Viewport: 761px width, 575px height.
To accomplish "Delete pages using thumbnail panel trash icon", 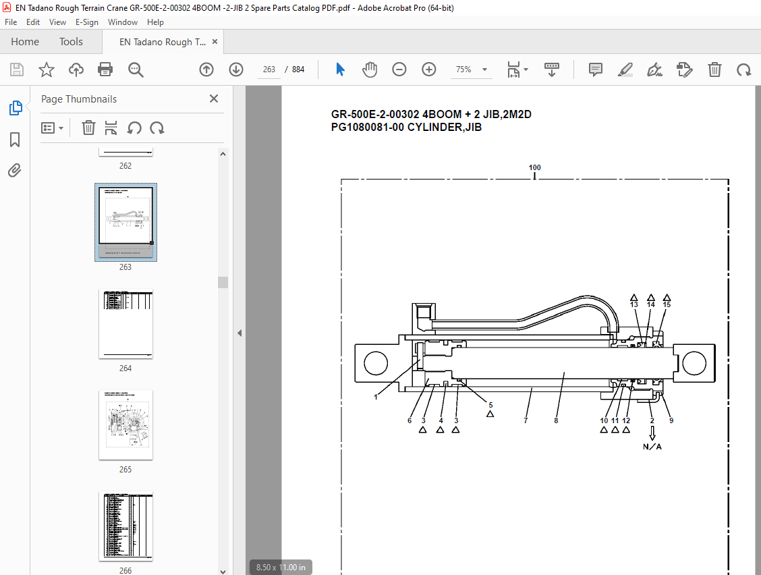I will tap(88, 128).
